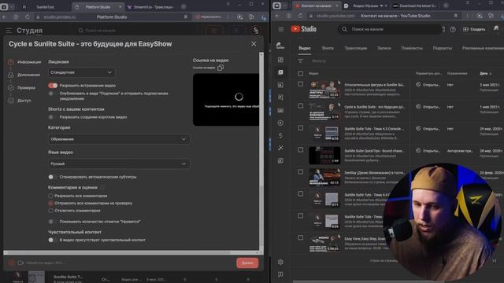Open Subtitles icon in YouTube Studio sidebar
504x283 pixels.
click(x=280, y=110)
